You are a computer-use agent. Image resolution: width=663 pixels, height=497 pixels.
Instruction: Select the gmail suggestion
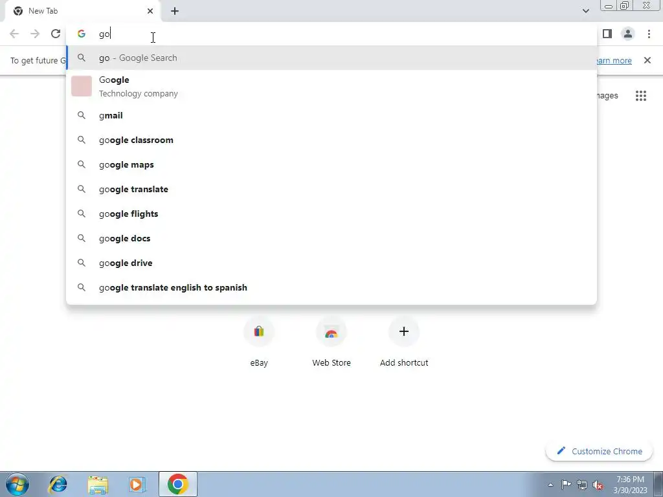pyautogui.click(x=331, y=115)
